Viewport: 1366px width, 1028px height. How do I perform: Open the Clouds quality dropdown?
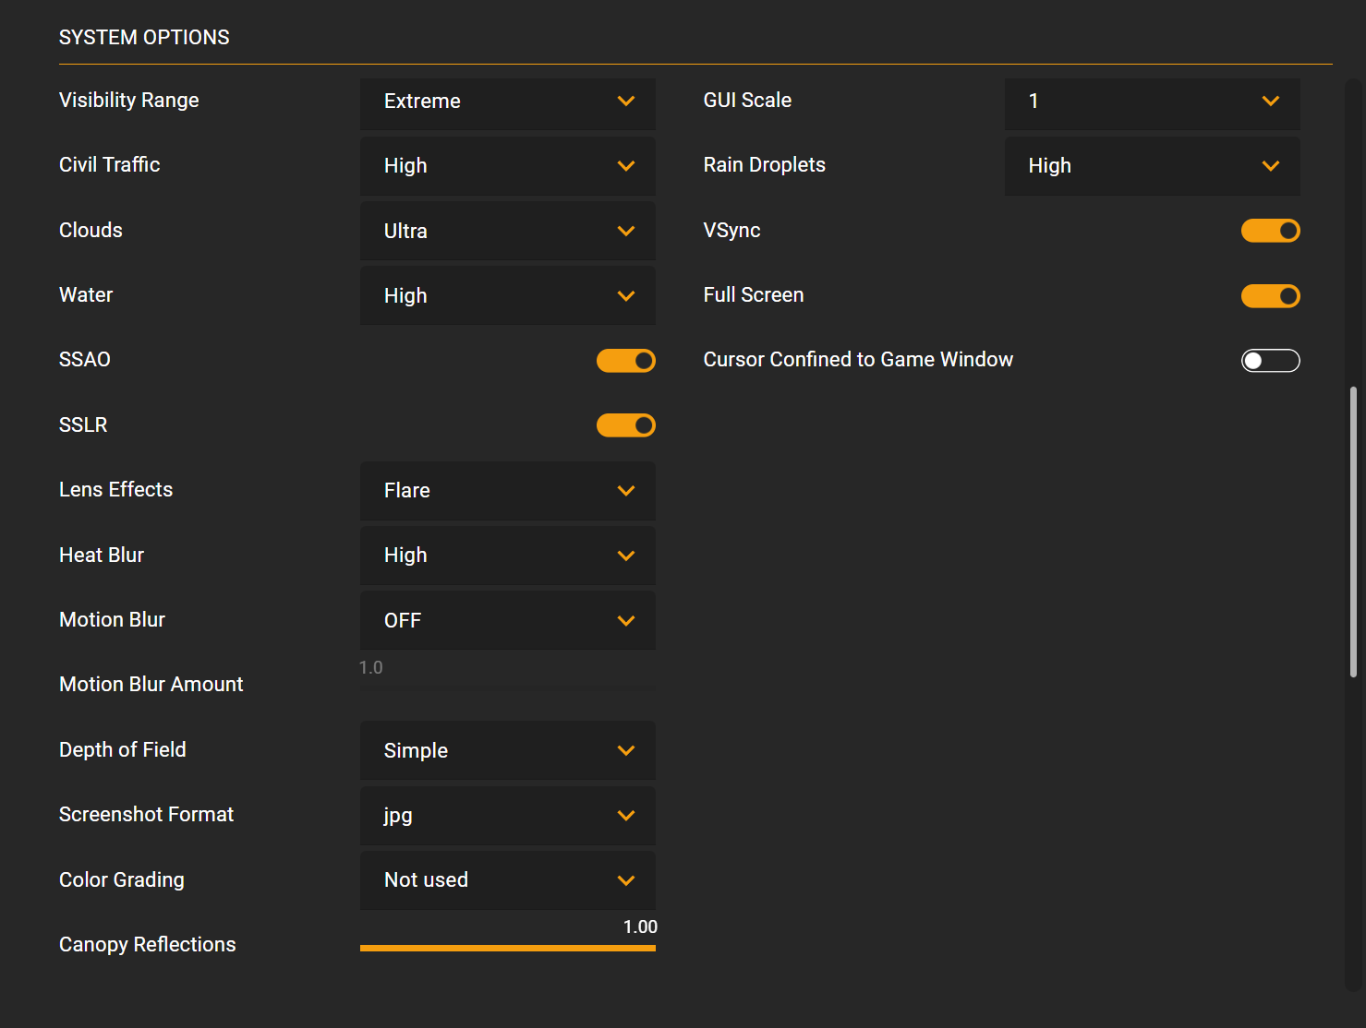coord(508,231)
